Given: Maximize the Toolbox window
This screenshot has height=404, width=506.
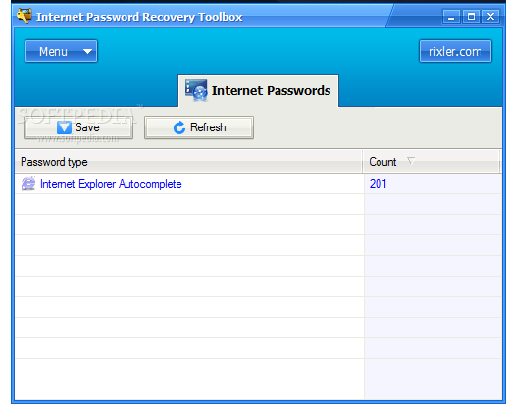Looking at the screenshot, I should [x=471, y=17].
